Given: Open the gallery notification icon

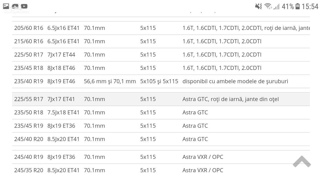Looking at the screenshot, I should click(6, 6).
